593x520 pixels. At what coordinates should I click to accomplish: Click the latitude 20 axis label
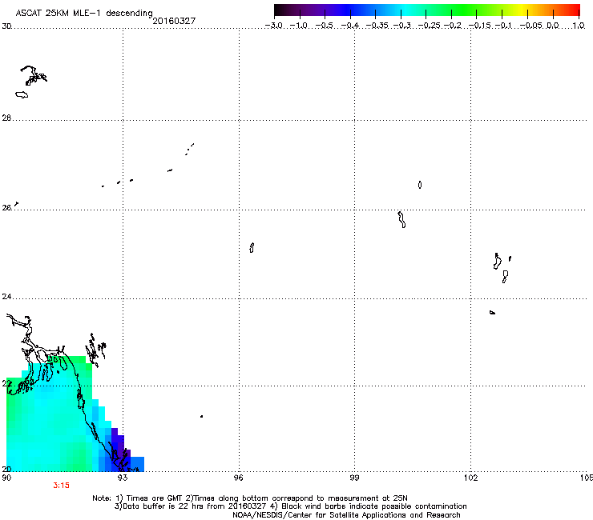pyautogui.click(x=6, y=469)
